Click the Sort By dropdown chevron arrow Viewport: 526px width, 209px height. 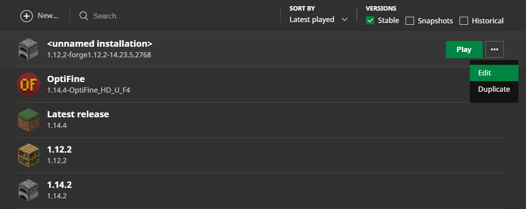pyautogui.click(x=344, y=20)
